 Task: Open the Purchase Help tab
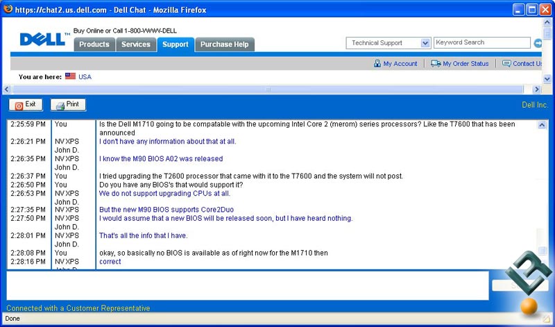pos(224,44)
